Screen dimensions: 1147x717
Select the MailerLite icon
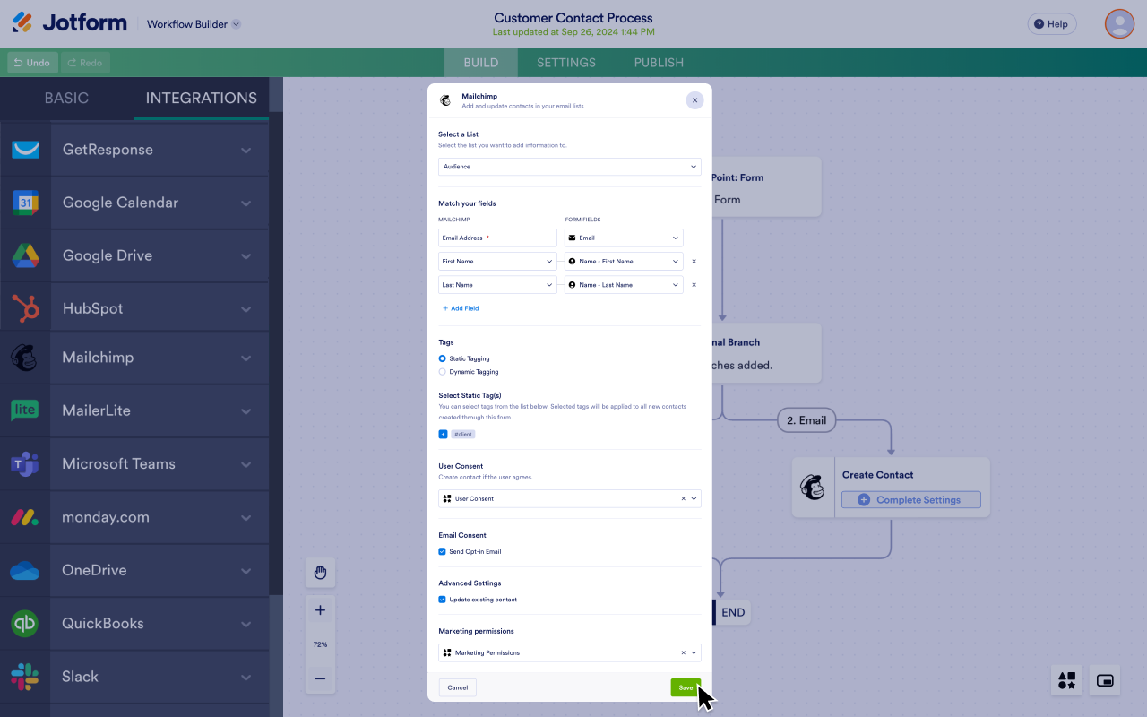coord(24,410)
